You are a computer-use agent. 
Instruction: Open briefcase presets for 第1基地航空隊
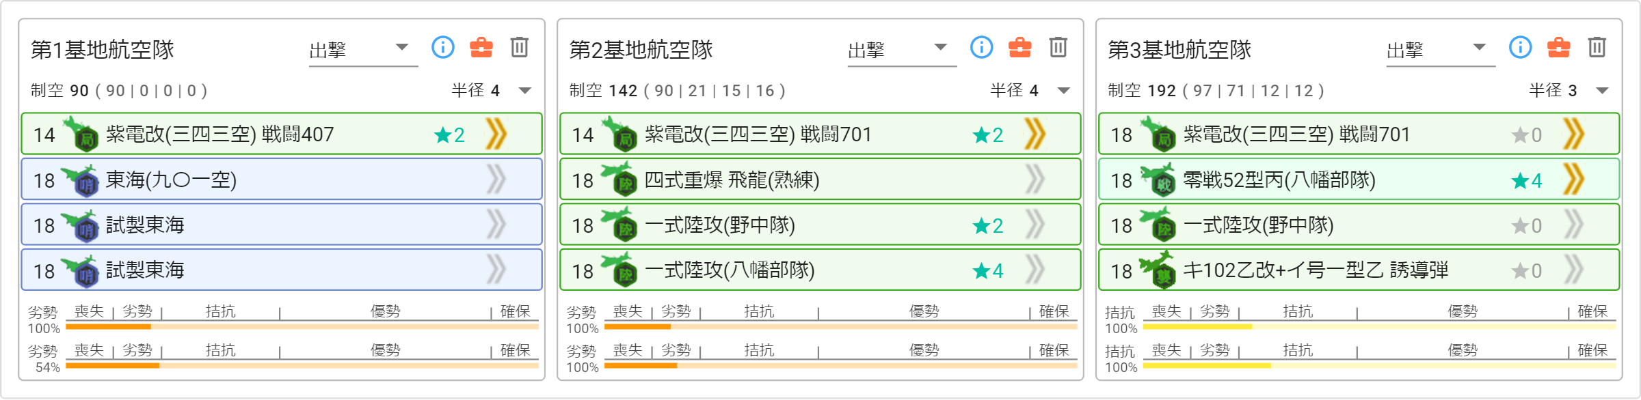[x=481, y=47]
